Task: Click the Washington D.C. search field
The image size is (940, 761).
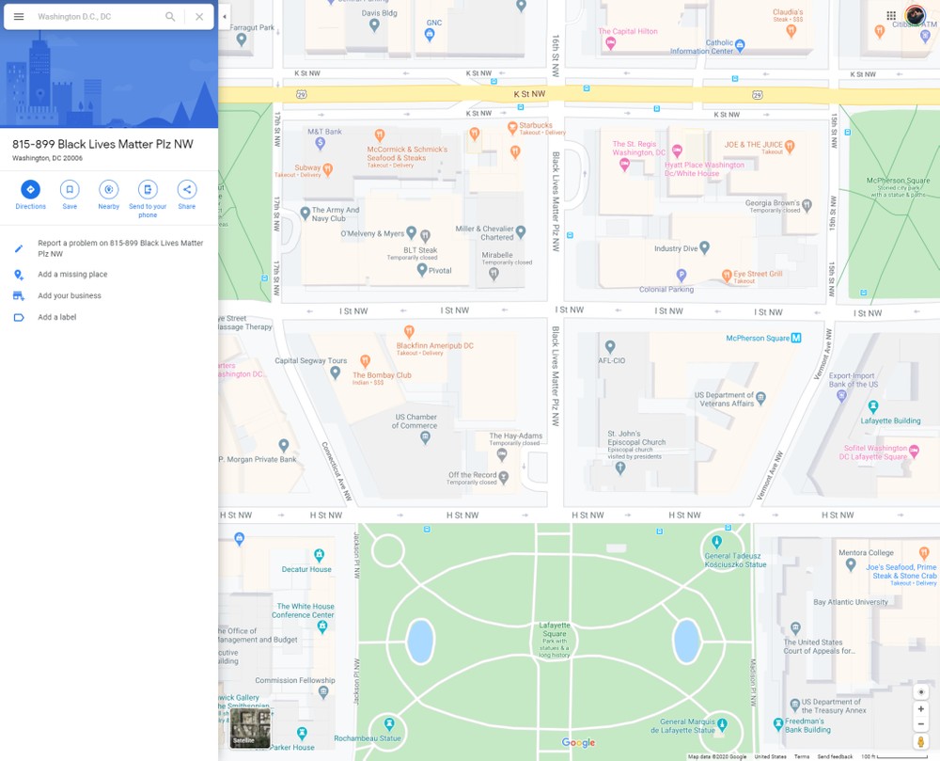Action: click(94, 17)
